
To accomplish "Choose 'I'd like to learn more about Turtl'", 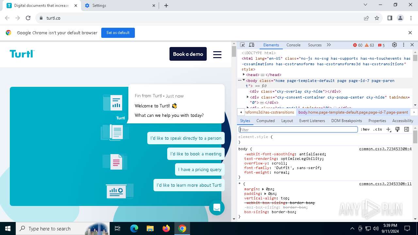I will 189,185.
